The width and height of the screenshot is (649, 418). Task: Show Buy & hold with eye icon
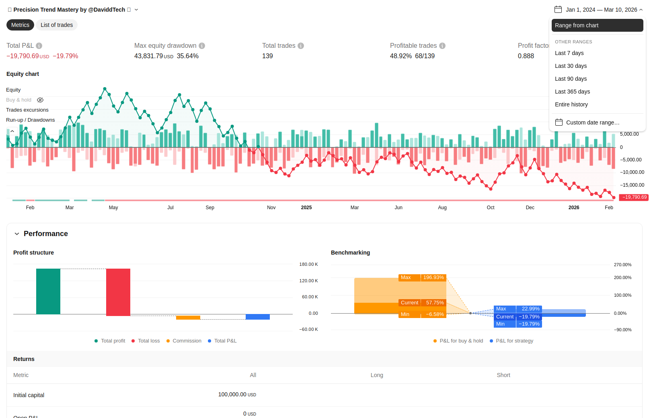click(x=40, y=100)
